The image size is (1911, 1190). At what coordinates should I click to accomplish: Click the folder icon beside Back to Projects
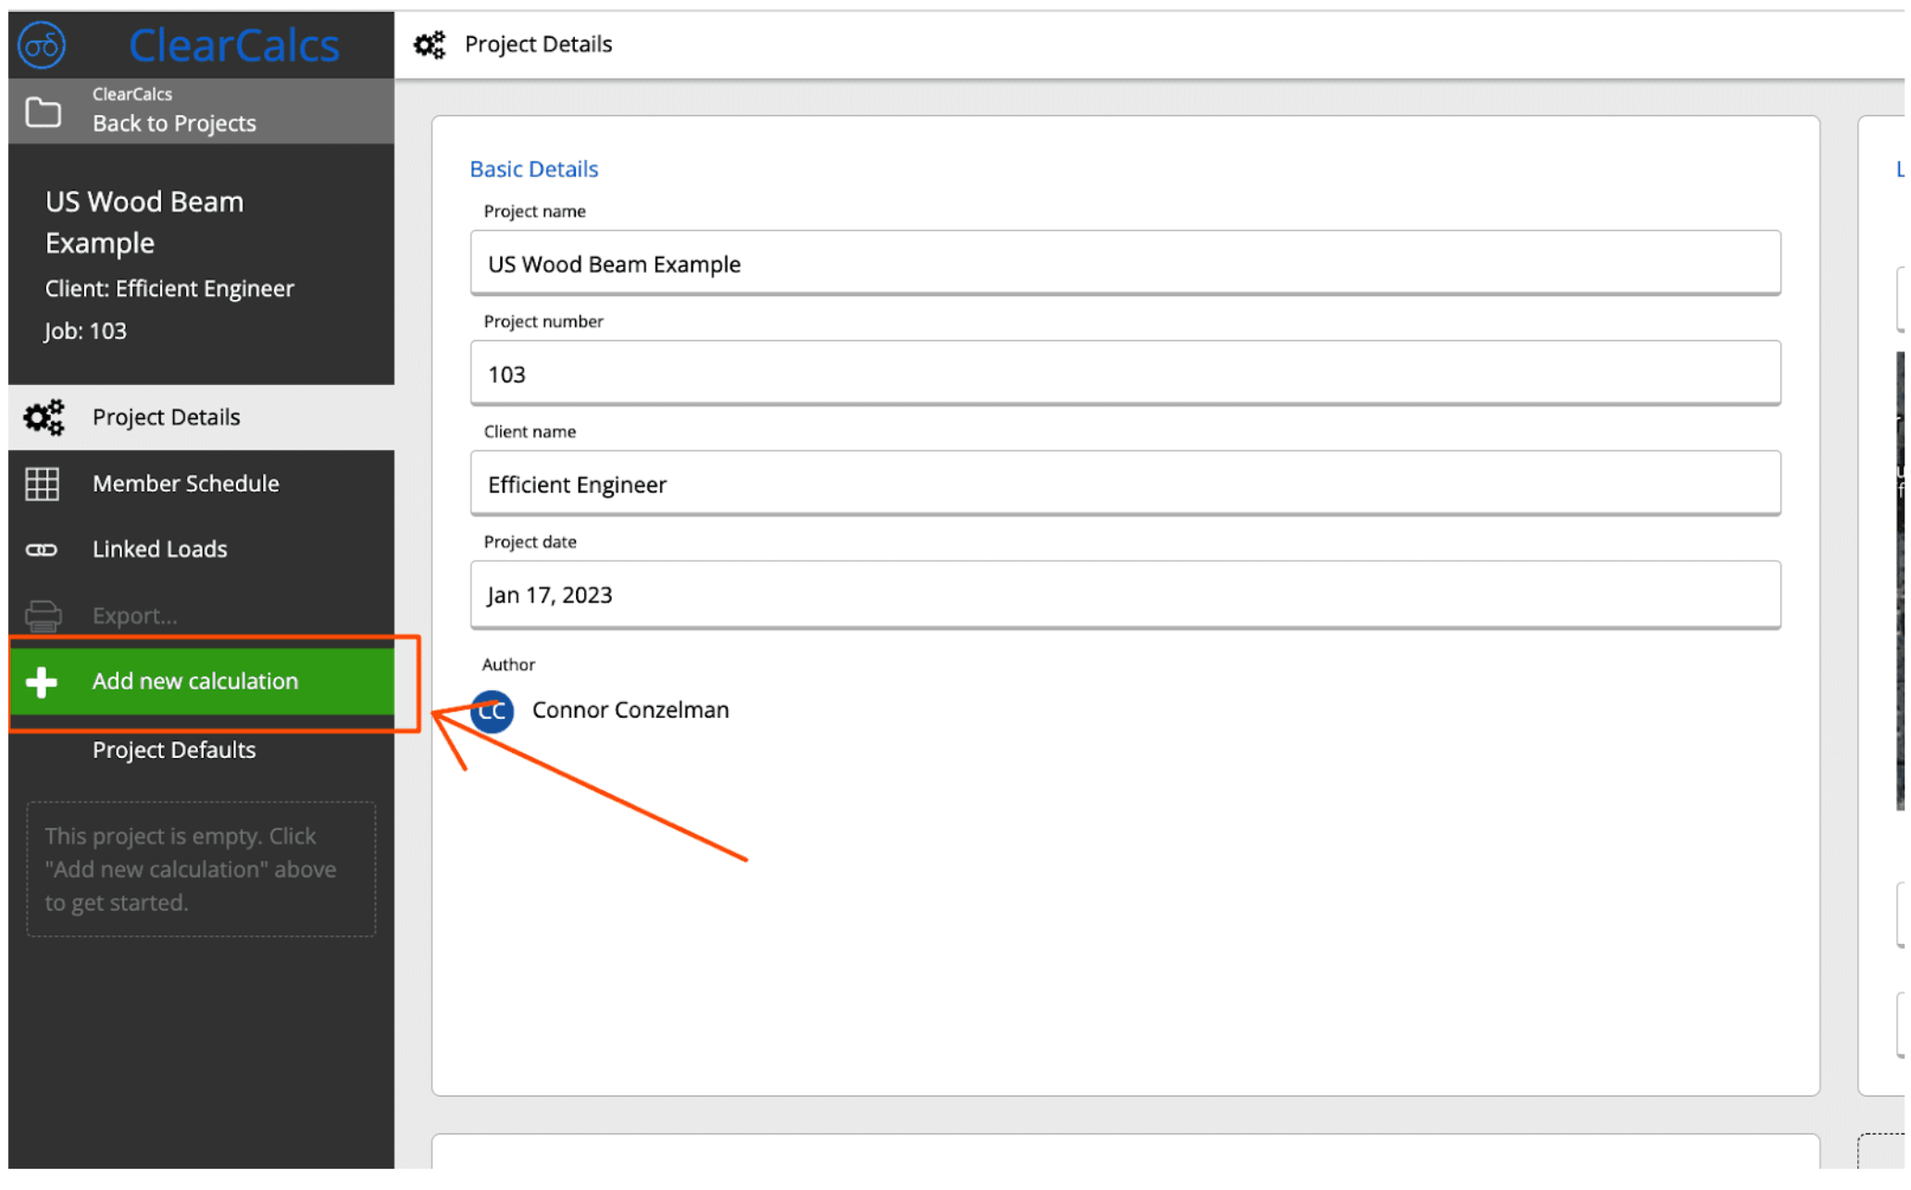coord(43,112)
